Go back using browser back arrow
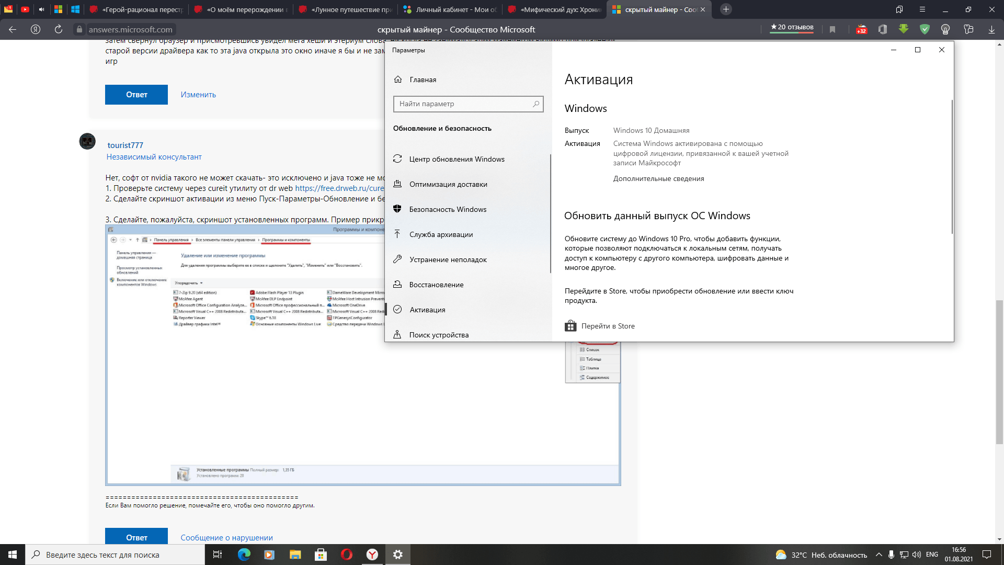Viewport: 1004px width, 565px height. 13,30
